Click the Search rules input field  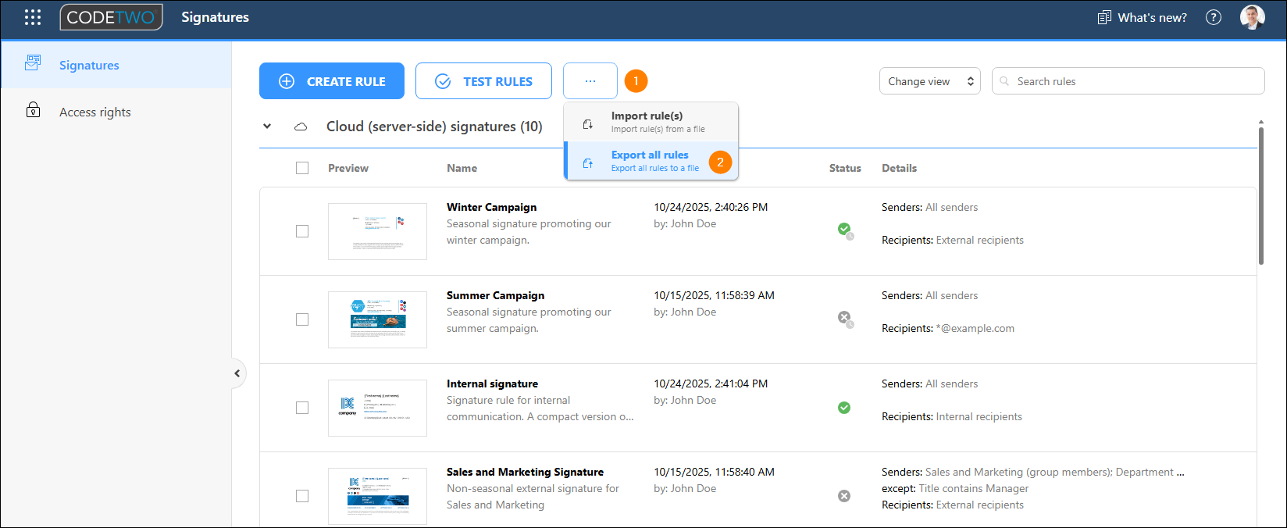pyautogui.click(x=1128, y=81)
